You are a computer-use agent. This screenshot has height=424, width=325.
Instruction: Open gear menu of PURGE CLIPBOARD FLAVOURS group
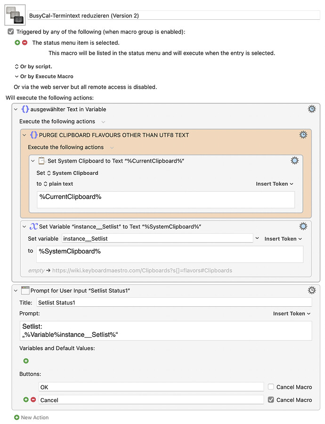pos(303,135)
